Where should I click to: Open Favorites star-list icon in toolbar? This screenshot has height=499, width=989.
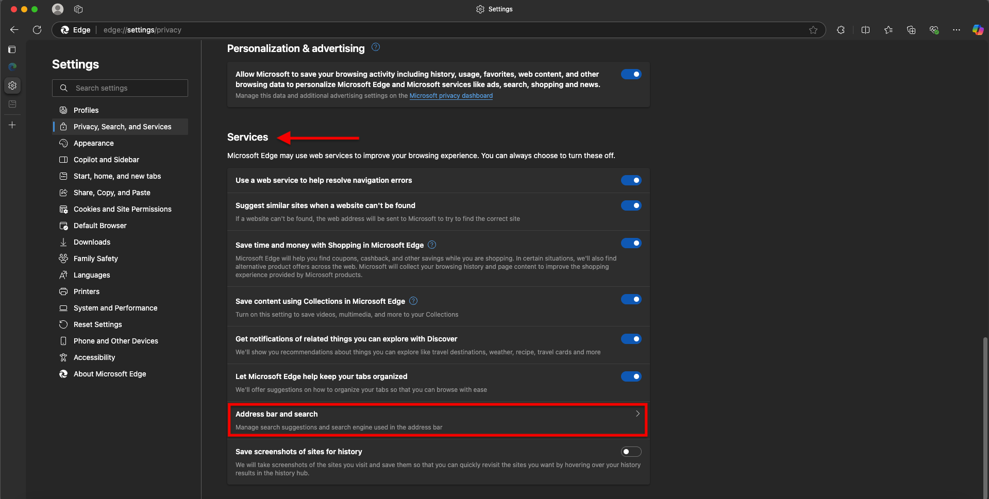pos(889,30)
